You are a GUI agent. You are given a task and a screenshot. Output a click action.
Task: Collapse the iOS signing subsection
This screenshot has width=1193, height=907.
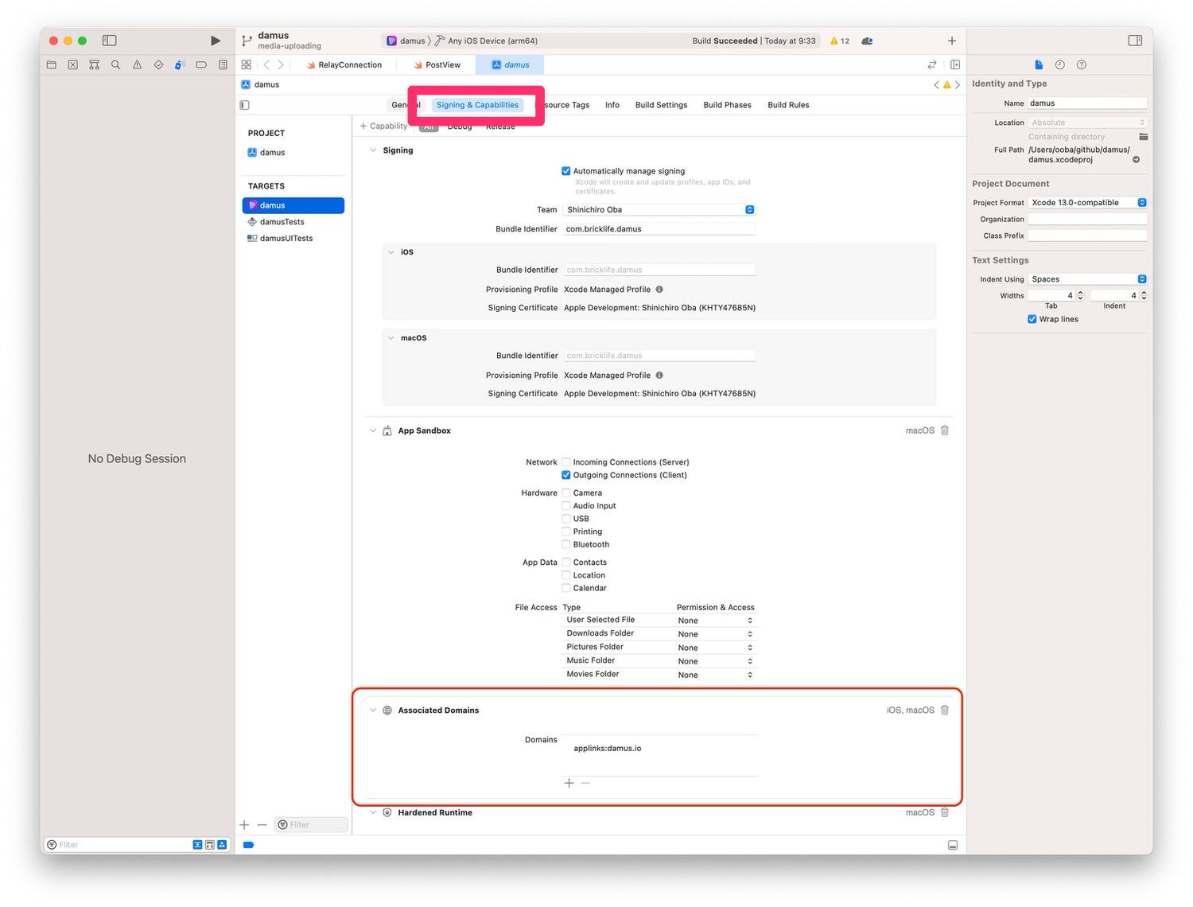(x=391, y=252)
